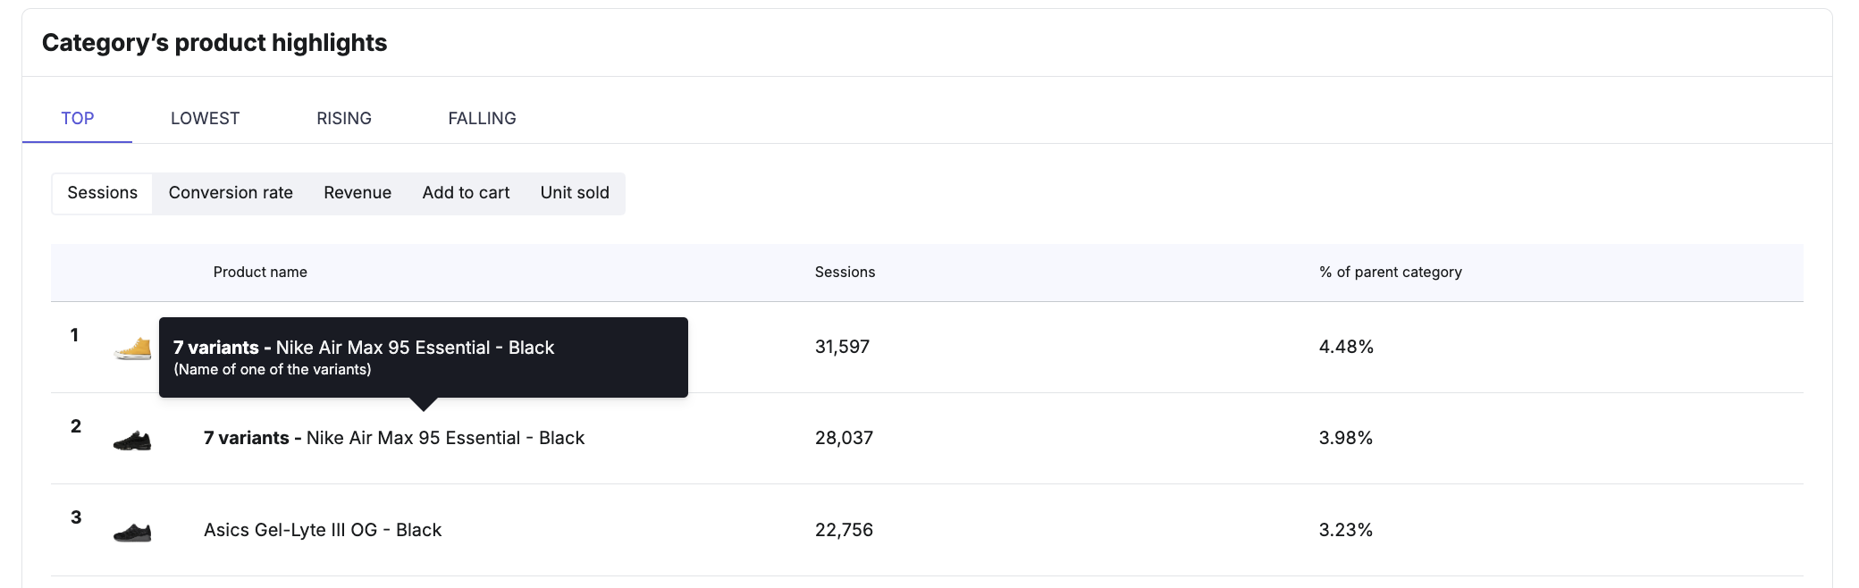
Task: Click the Asics Gel-Lyte shoe thumbnail
Action: tap(132, 533)
